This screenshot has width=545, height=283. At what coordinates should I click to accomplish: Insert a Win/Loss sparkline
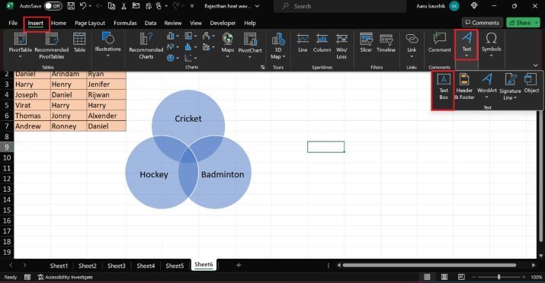[x=341, y=46]
